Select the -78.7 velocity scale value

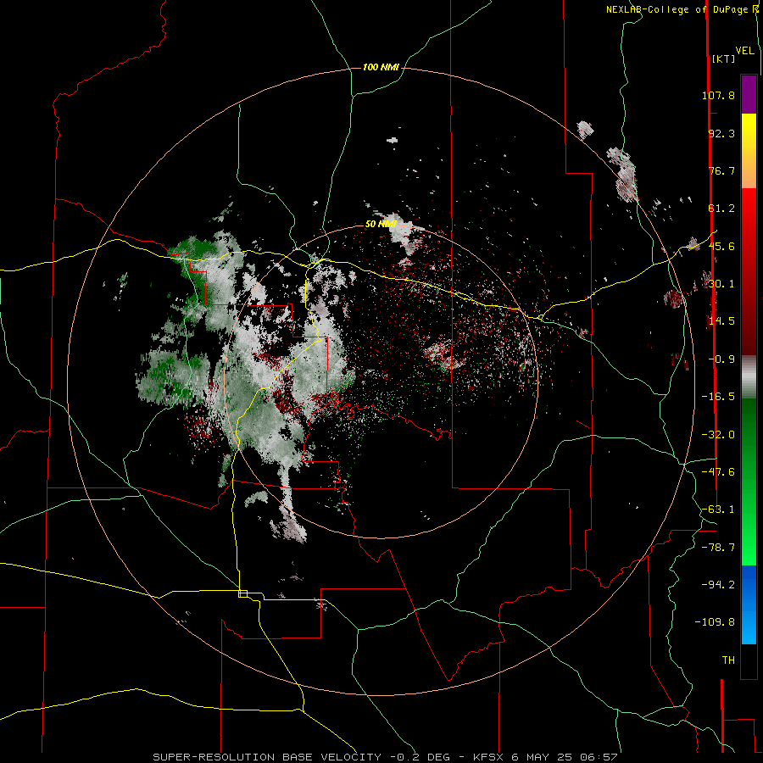pyautogui.click(x=718, y=548)
